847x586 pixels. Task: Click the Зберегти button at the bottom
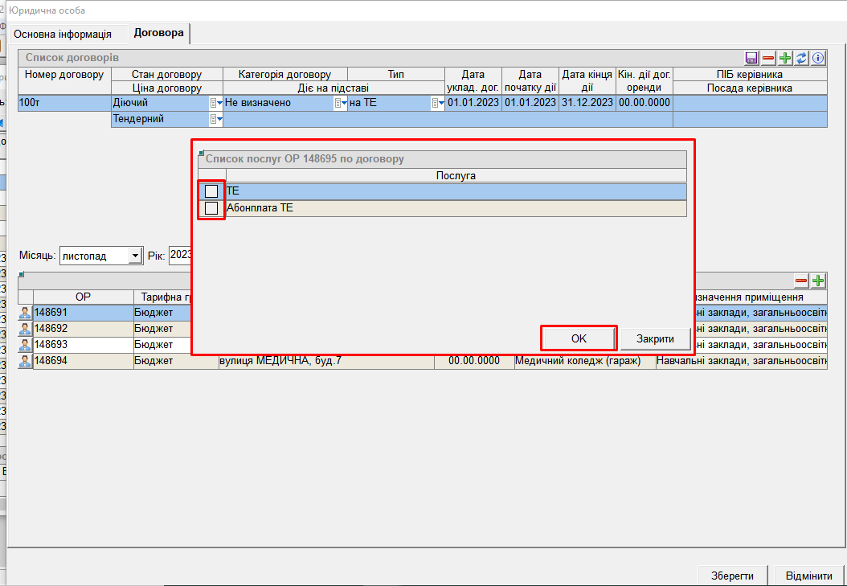tap(732, 576)
